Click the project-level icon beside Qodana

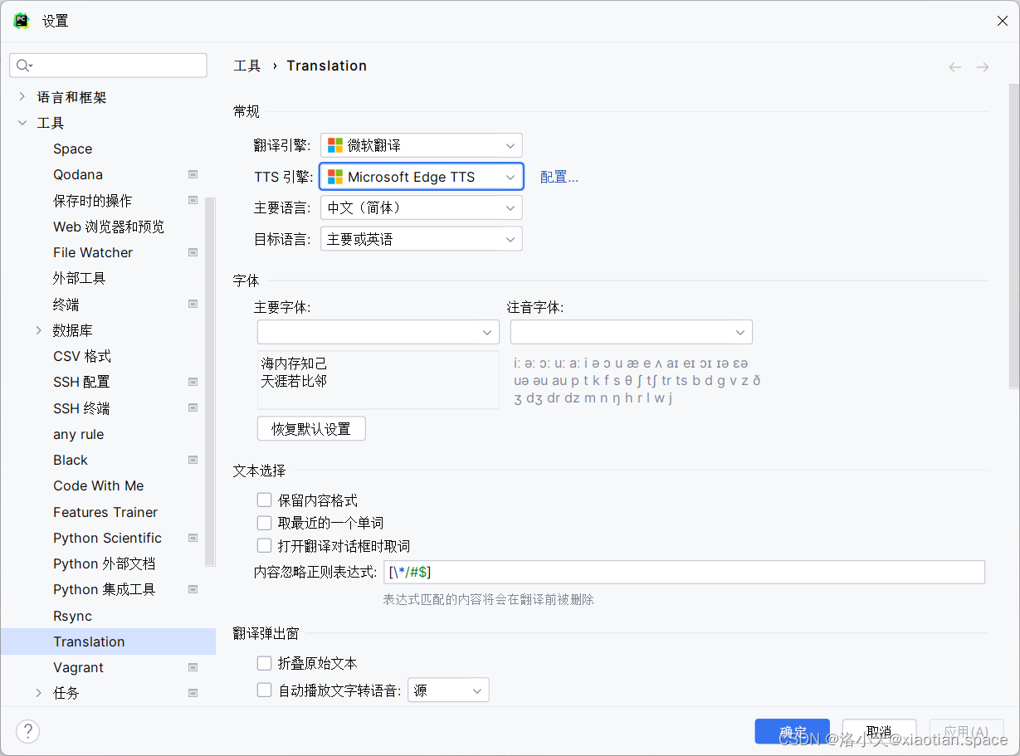pyautogui.click(x=193, y=174)
